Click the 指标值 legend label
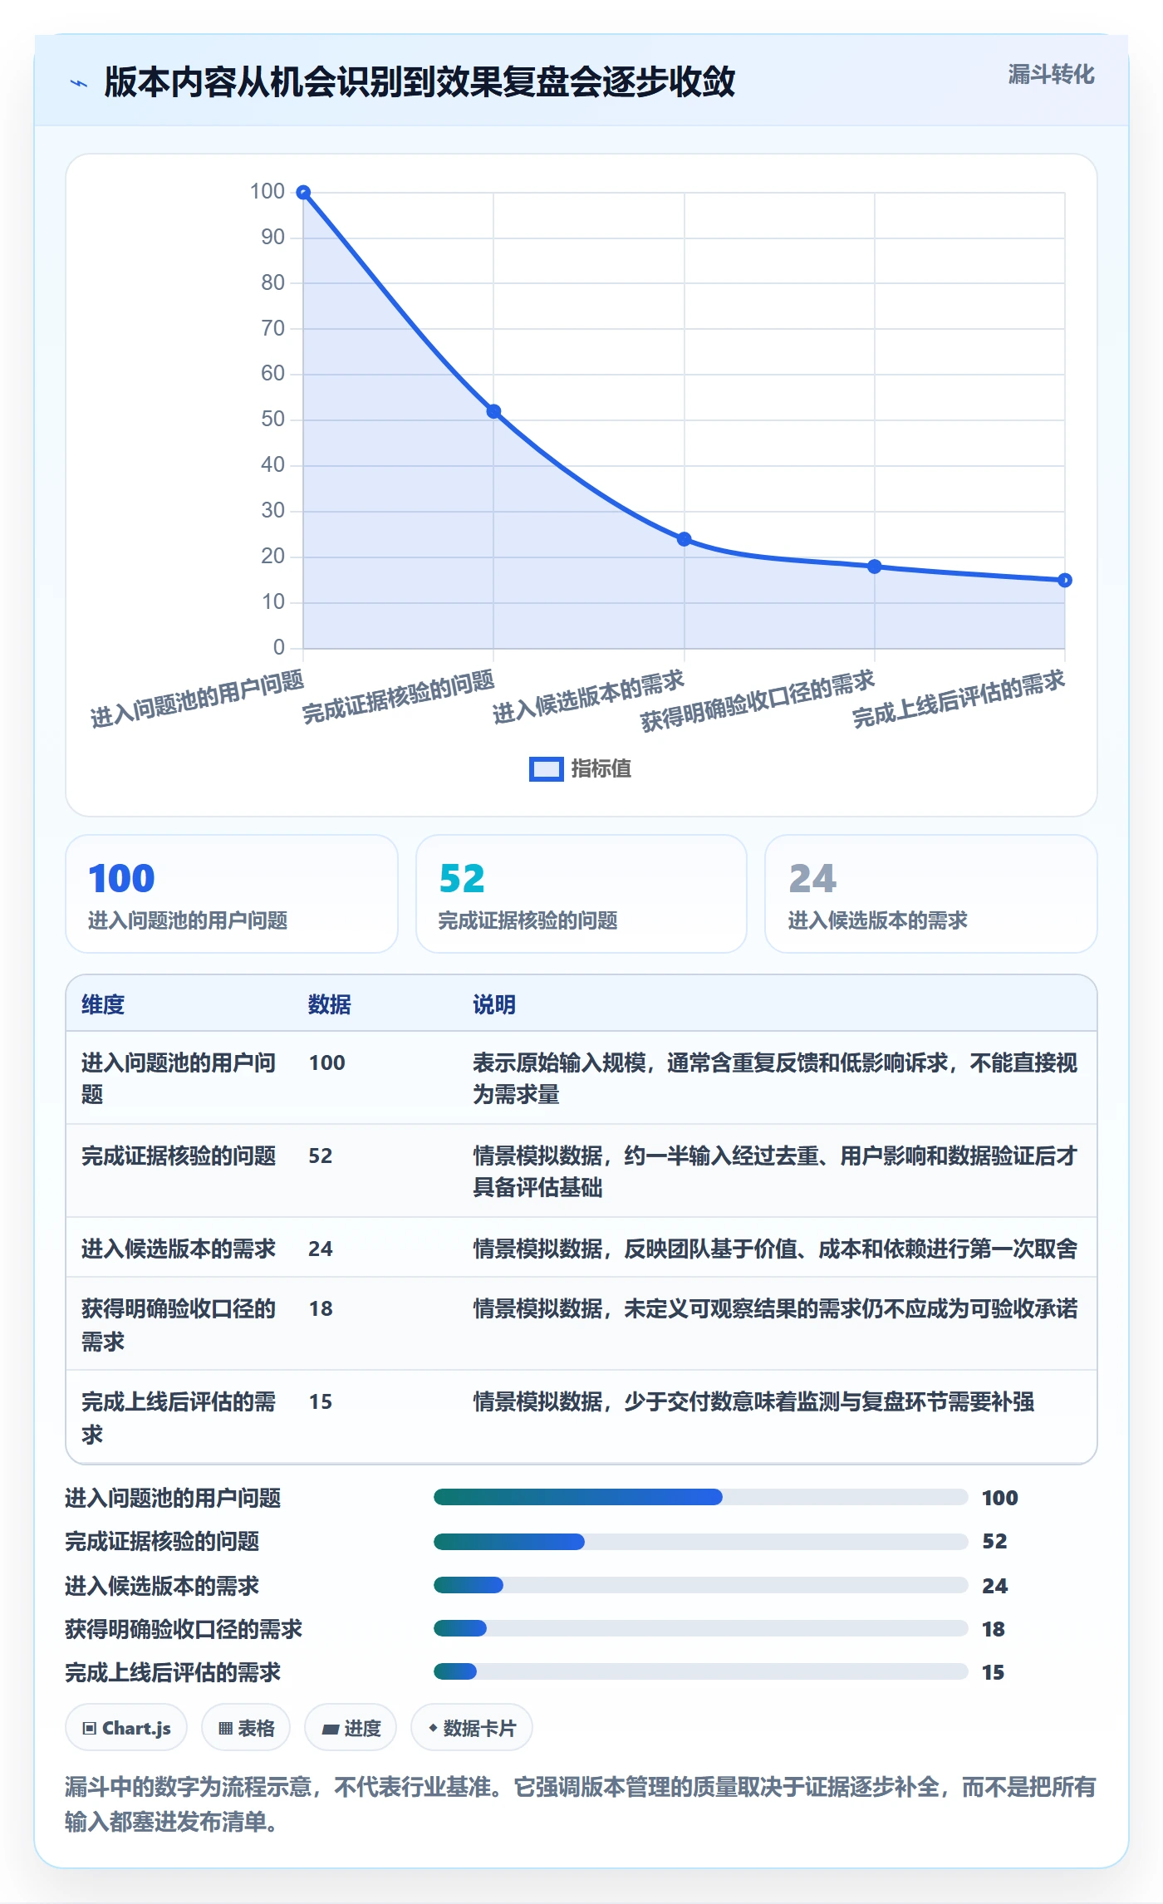Screen dimensions: 1163x1904 tap(601, 769)
